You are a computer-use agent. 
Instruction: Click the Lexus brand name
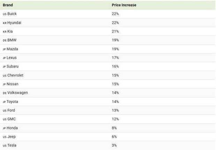pos(11,58)
